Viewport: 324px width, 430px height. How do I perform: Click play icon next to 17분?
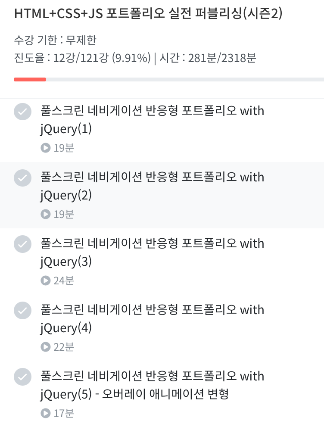pos(45,413)
